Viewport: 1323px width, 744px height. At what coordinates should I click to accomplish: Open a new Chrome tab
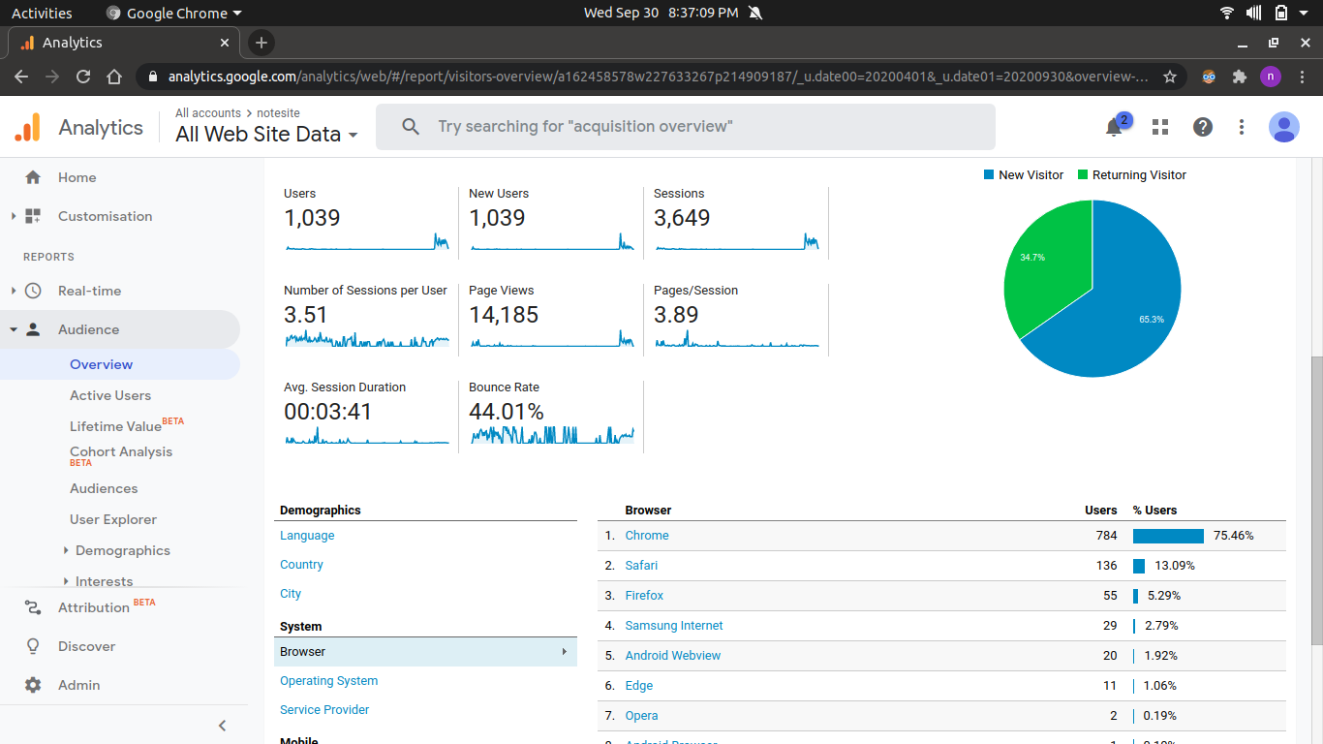click(261, 43)
